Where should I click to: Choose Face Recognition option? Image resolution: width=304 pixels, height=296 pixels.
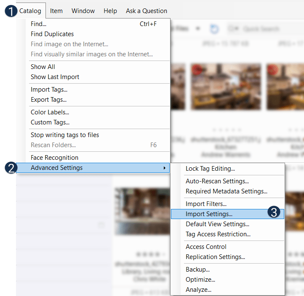(x=54, y=158)
